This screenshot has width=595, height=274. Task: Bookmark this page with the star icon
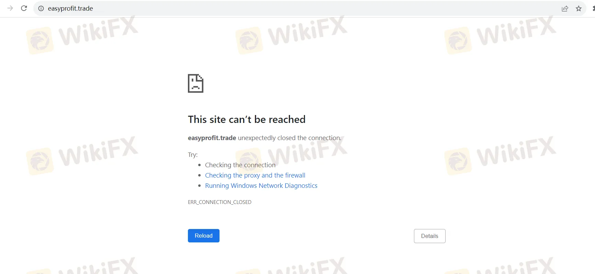579,9
